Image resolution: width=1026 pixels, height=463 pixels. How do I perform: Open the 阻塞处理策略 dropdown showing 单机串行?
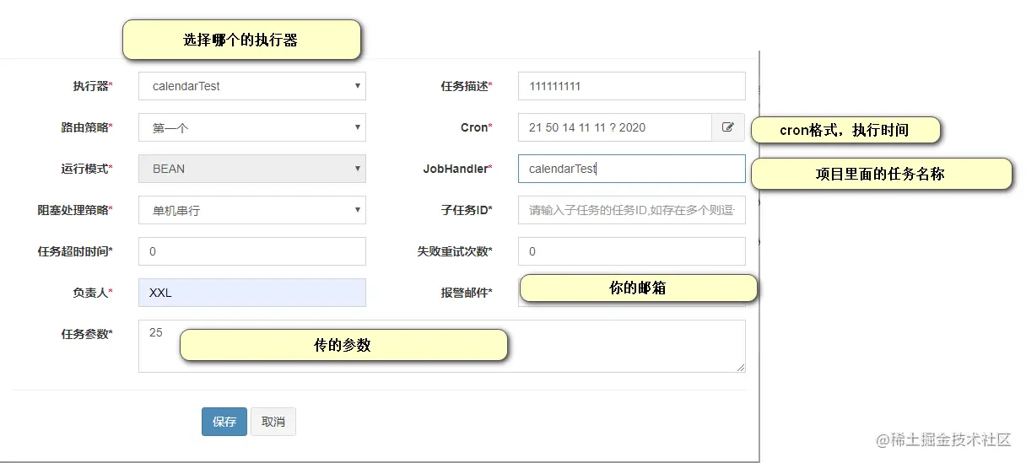252,210
